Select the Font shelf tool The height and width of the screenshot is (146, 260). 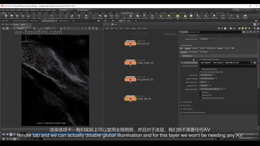click(79, 16)
